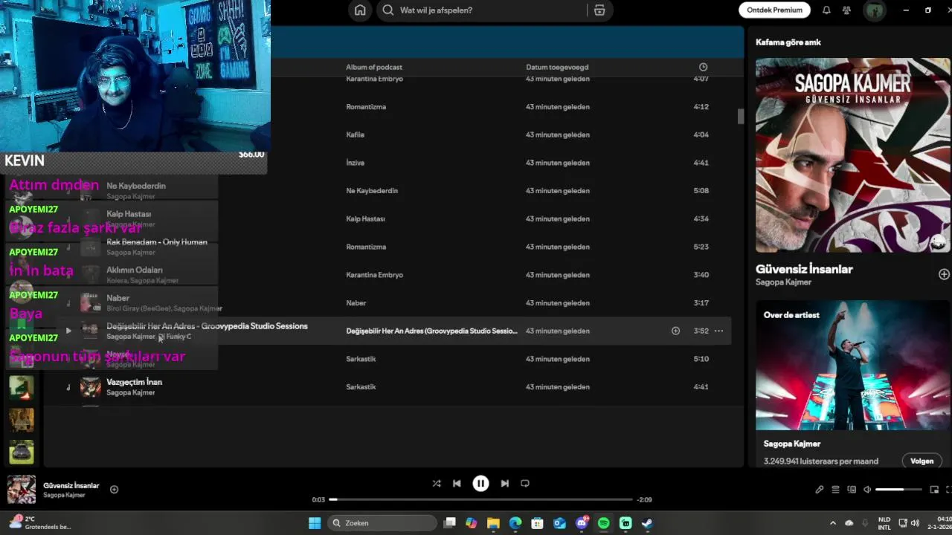Open Steam from the taskbar

[x=647, y=523]
